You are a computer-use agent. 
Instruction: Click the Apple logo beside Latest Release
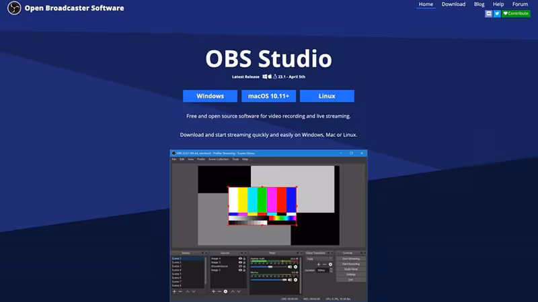(270, 77)
